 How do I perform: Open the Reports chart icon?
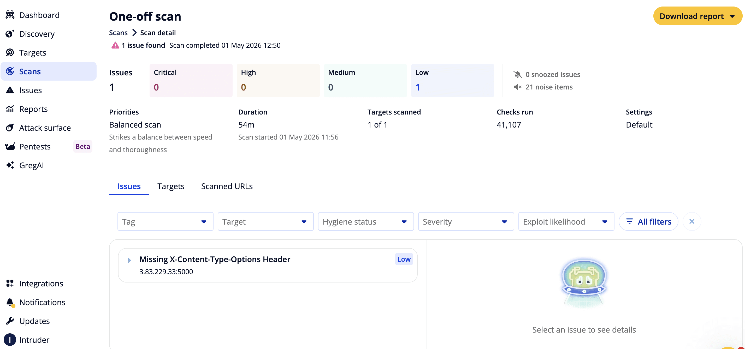(10, 109)
